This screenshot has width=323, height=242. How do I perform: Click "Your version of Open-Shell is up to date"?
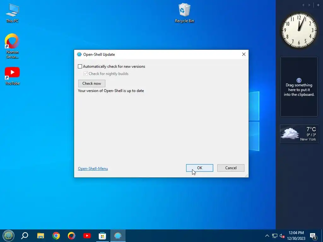111,91
